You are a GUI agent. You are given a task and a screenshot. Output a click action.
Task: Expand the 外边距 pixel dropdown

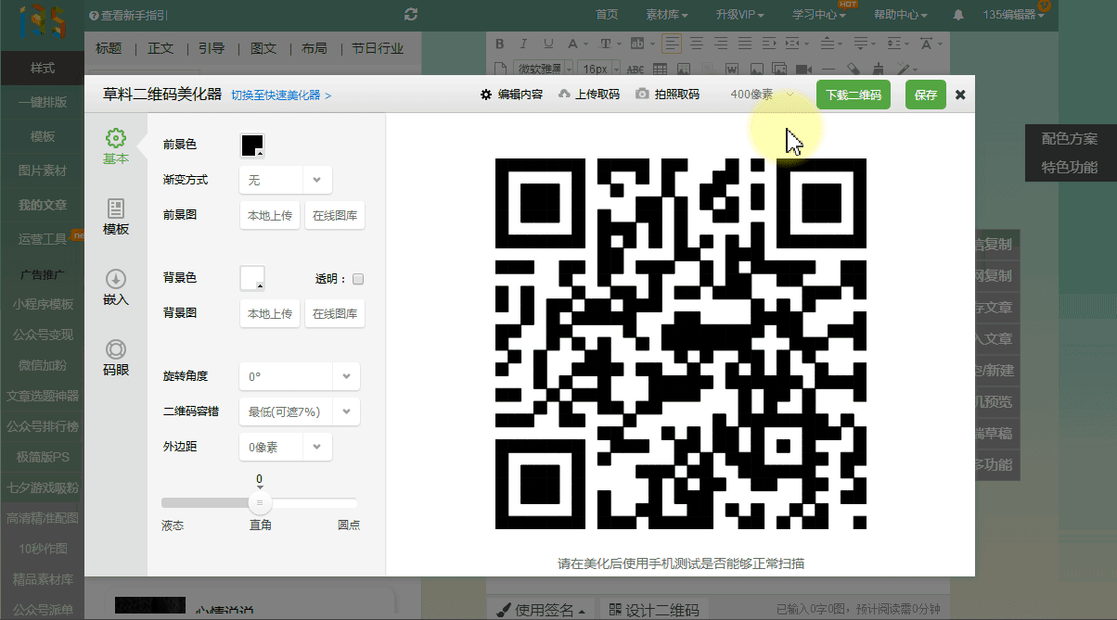pyautogui.click(x=316, y=447)
